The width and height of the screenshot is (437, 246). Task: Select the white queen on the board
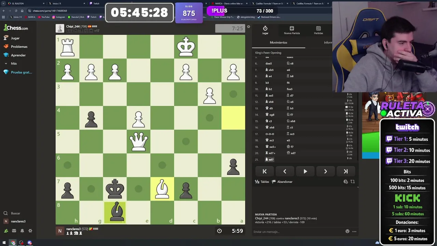coord(139,141)
